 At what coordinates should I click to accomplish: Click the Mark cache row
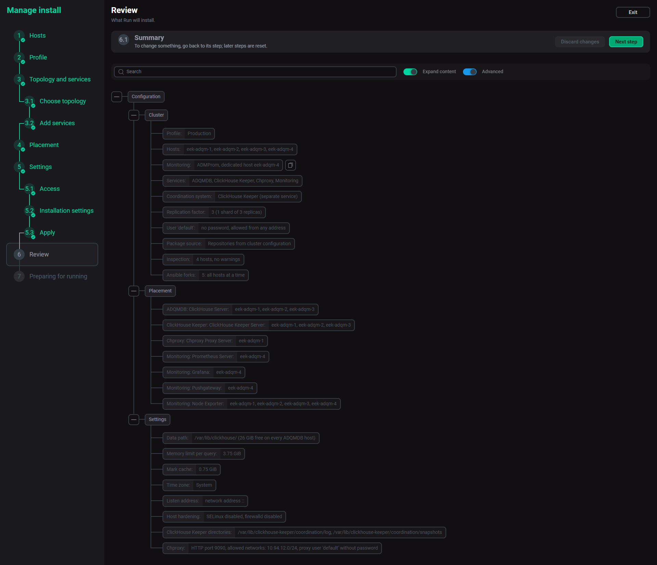[x=191, y=470]
